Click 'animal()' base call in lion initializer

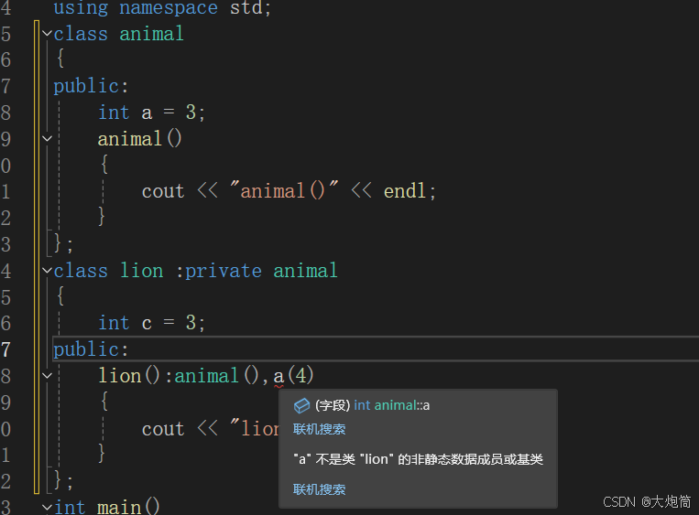point(216,376)
